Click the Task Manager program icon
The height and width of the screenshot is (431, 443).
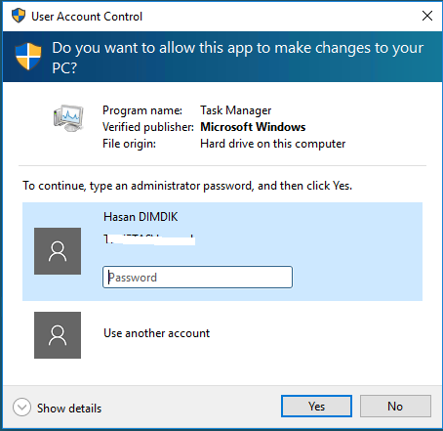(68, 118)
